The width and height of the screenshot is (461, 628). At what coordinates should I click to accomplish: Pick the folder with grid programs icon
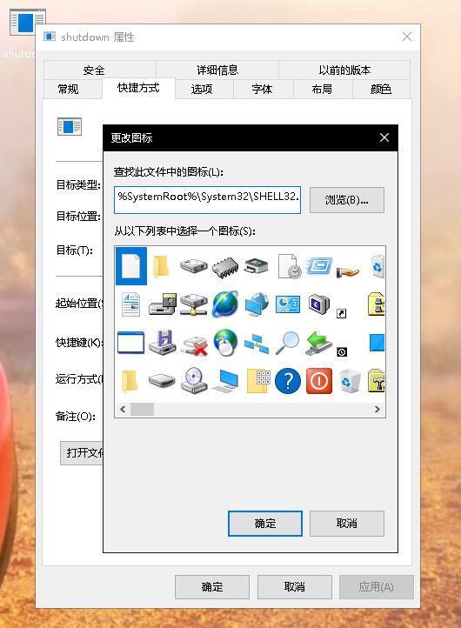(258, 380)
